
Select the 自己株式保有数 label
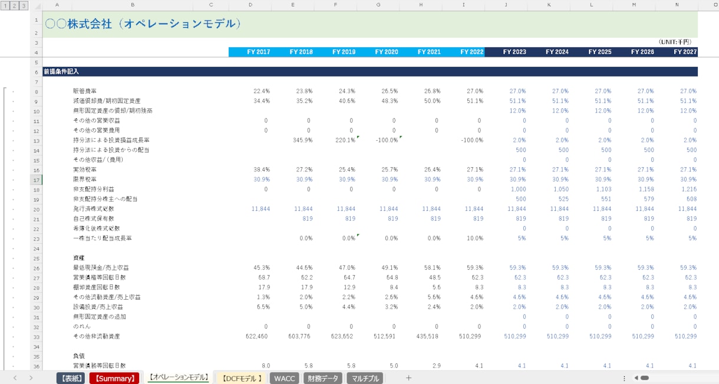click(93, 219)
